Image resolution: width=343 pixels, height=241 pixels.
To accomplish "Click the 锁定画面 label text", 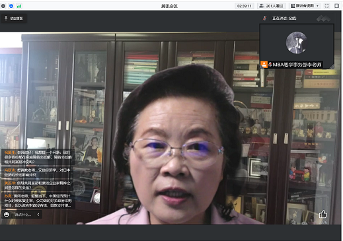I will [17, 18].
